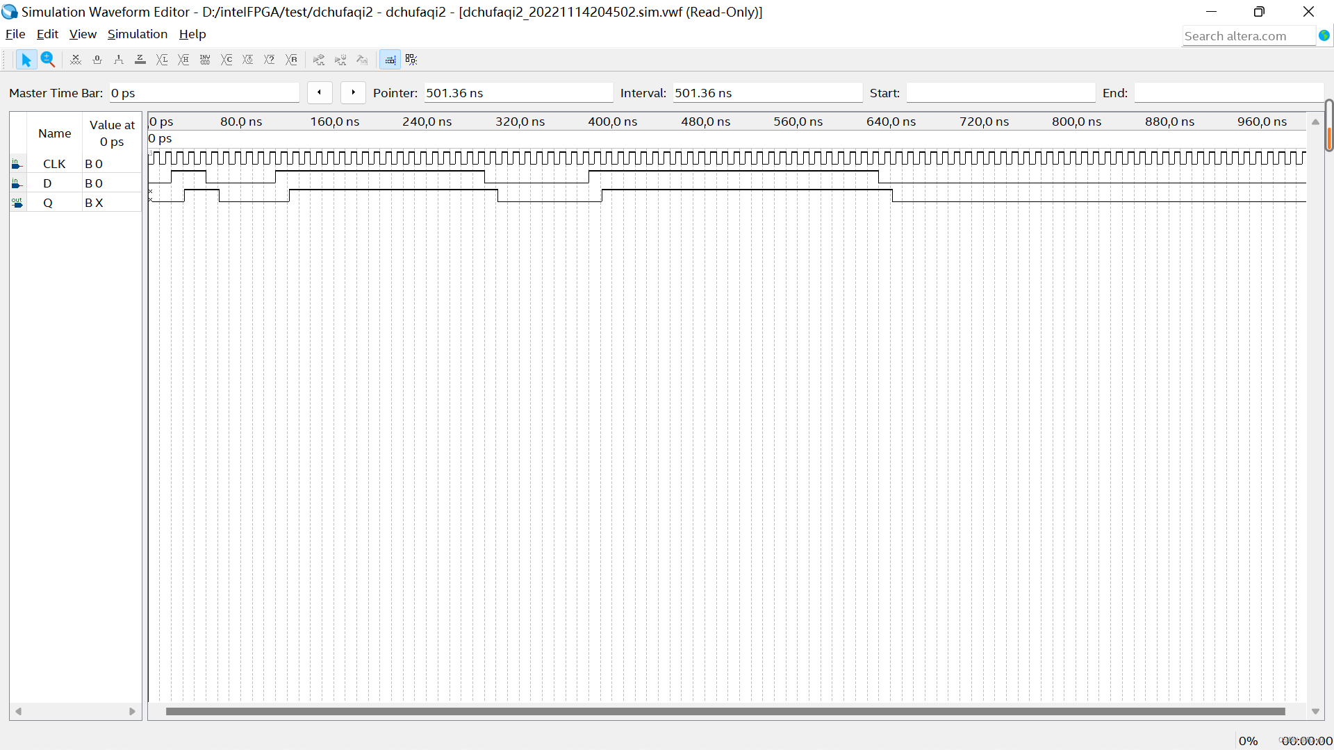Click the 400.0 ns timeline mark
The image size is (1334, 750).
pyautogui.click(x=612, y=122)
